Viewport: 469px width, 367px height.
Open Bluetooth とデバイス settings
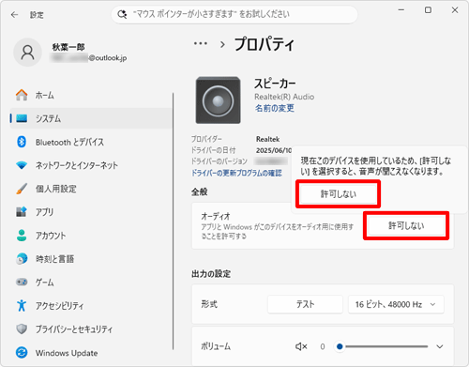91,142
